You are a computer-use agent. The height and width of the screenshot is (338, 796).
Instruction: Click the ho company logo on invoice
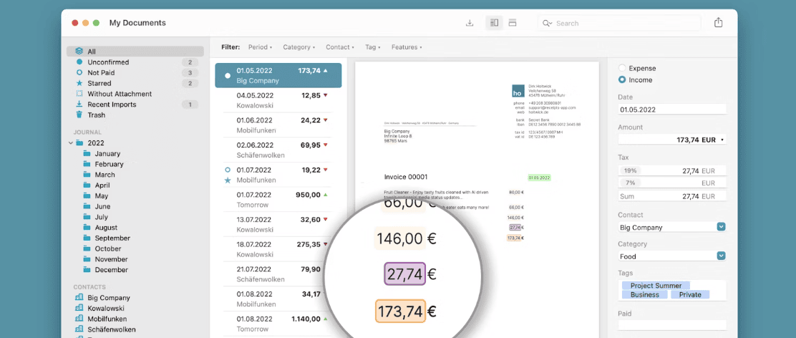click(518, 90)
